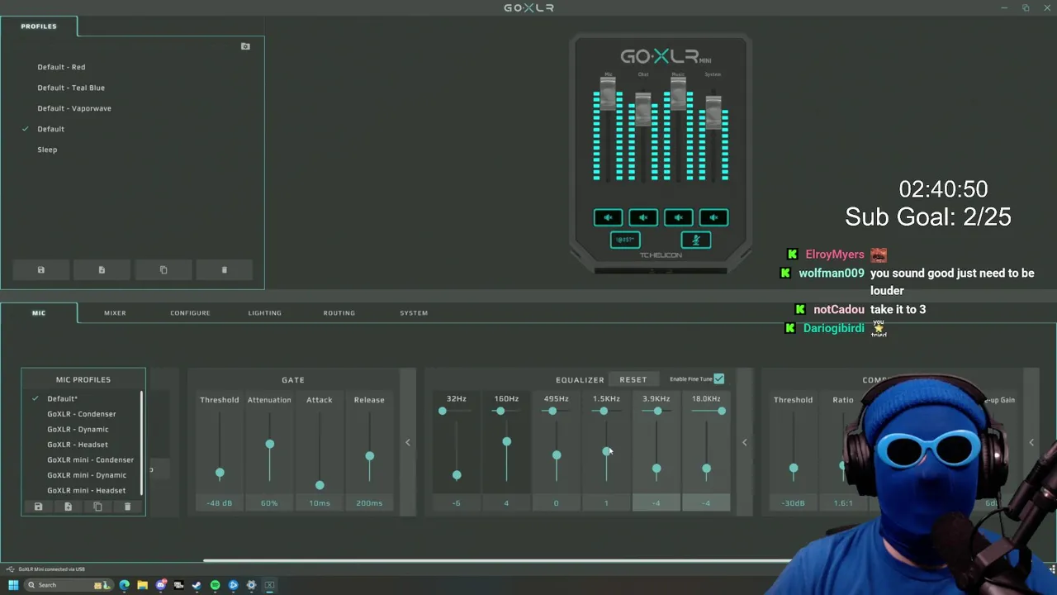
Task: Click the 18.0KHz frequency fine tune knob
Action: pyautogui.click(x=722, y=411)
